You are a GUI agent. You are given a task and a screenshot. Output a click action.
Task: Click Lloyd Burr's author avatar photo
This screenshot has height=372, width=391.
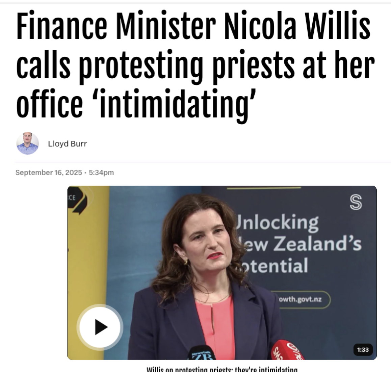point(27,143)
